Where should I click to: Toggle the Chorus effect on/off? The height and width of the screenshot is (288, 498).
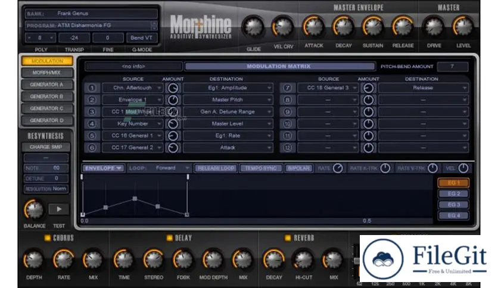point(47,238)
